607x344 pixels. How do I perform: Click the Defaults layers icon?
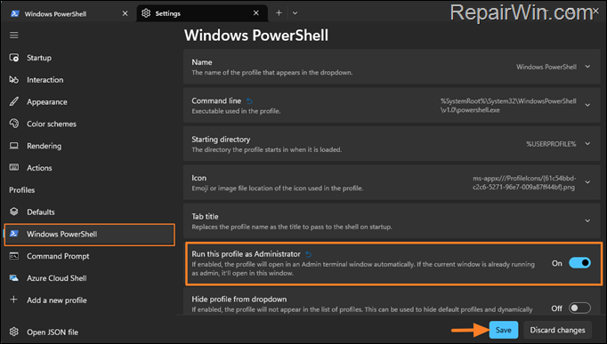[14, 212]
